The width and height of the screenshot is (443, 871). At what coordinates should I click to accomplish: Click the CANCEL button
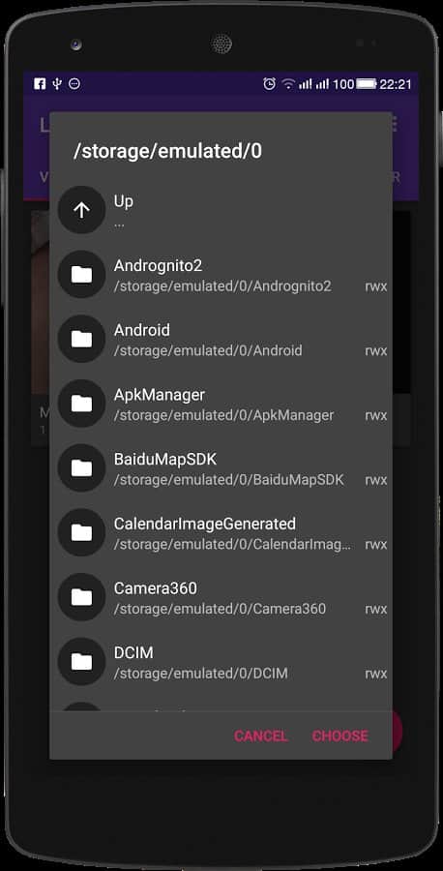pos(260,736)
